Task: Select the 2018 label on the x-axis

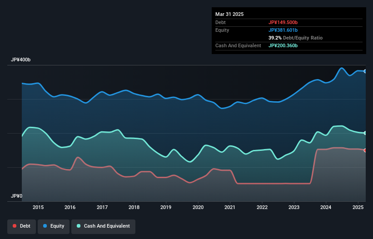Action: (134, 208)
